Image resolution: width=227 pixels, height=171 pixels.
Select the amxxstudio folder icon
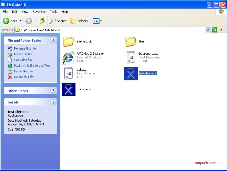point(69,42)
